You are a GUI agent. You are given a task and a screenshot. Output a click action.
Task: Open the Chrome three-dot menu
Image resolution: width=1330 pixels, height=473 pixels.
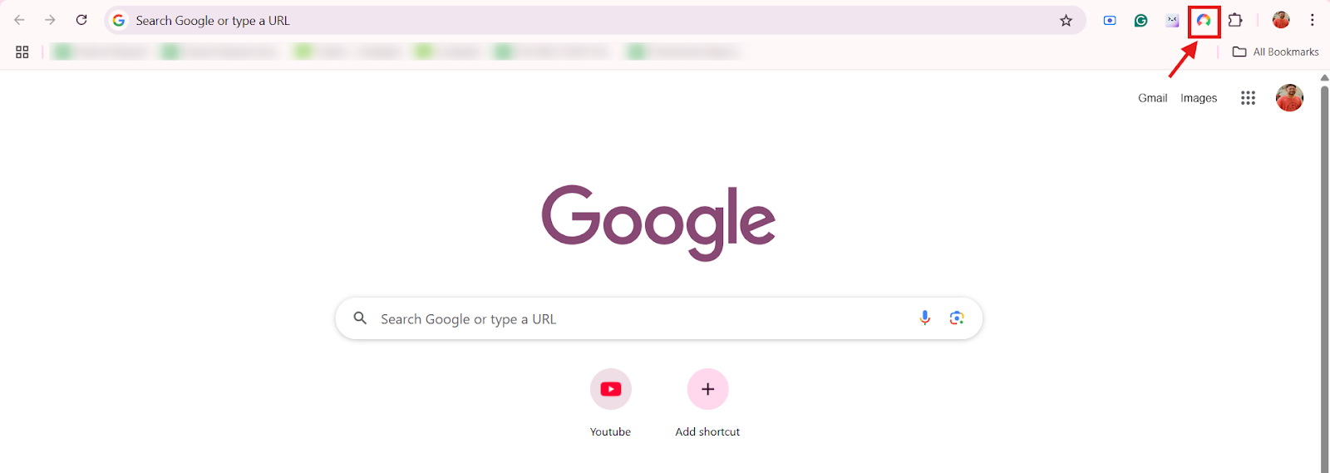(1313, 20)
